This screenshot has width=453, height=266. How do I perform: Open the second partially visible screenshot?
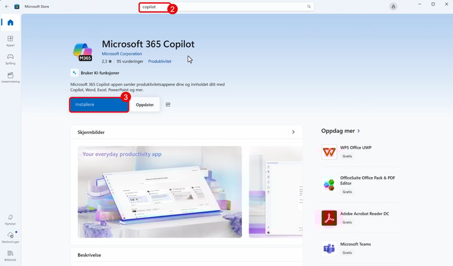[276, 192]
